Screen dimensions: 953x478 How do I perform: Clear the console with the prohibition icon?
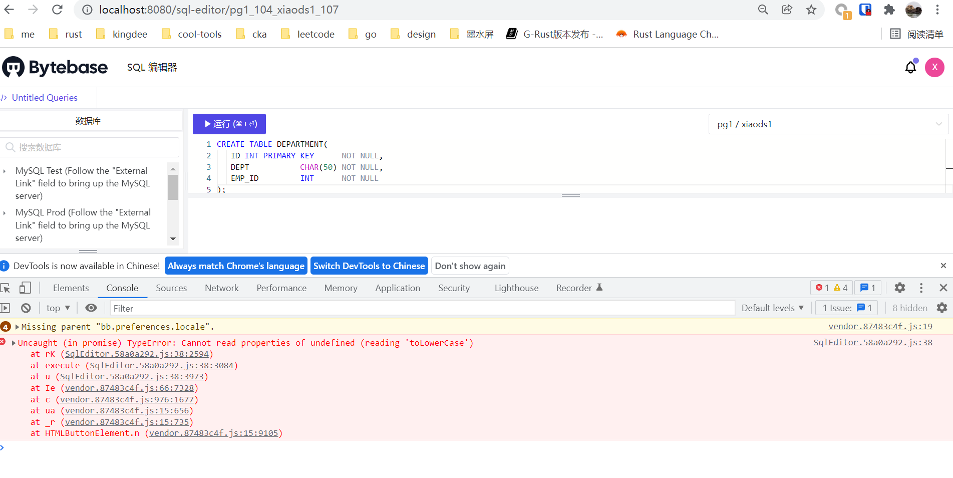pos(26,308)
